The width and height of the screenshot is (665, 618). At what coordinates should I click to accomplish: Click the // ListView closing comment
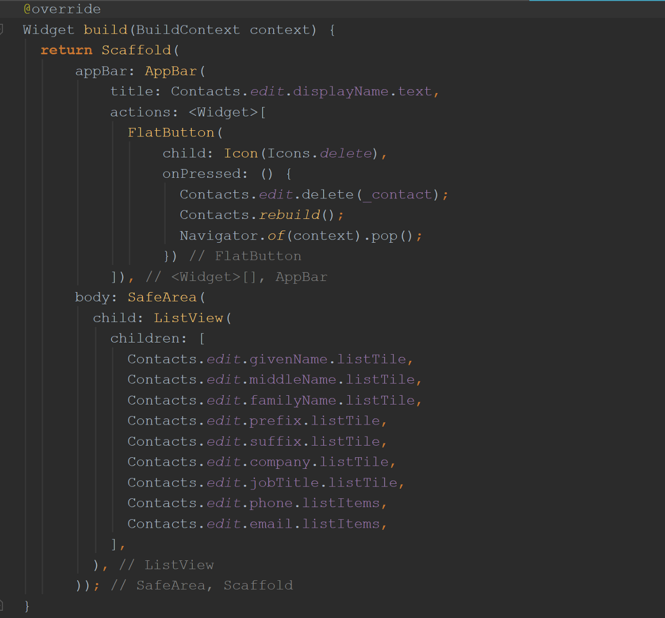(x=167, y=565)
